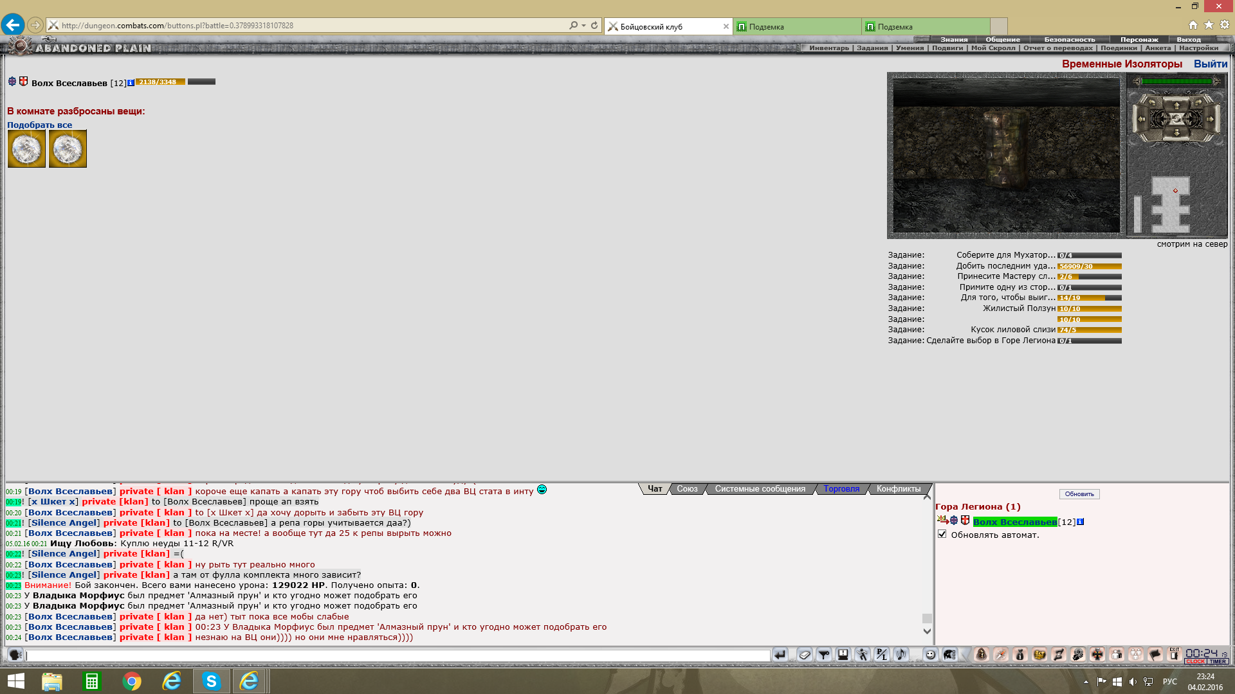Viewport: 1235px width, 694px height.
Task: Click the browser back button
Action: tap(13, 25)
